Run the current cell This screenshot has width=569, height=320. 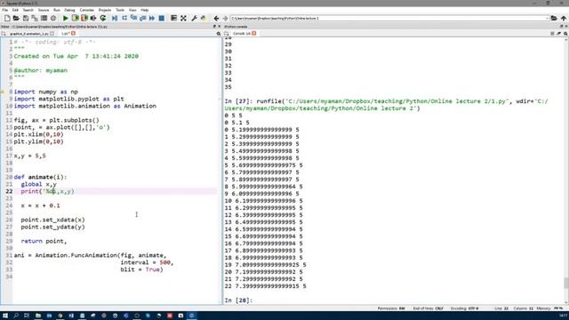tap(75, 18)
